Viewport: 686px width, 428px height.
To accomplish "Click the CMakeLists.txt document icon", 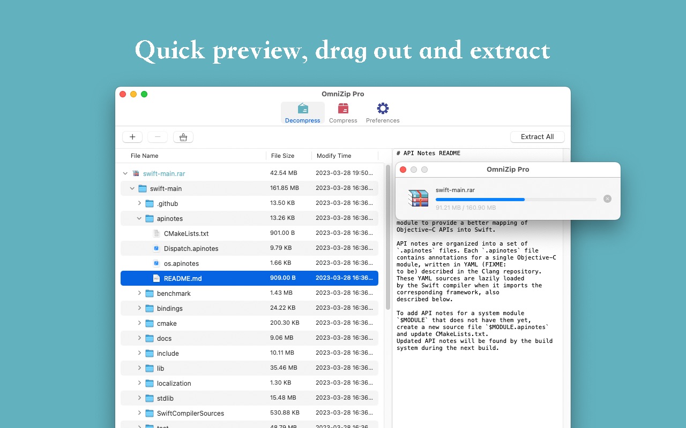I will pyautogui.click(x=156, y=233).
